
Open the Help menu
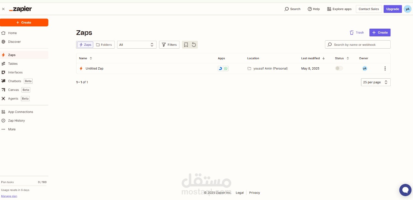coord(314,9)
